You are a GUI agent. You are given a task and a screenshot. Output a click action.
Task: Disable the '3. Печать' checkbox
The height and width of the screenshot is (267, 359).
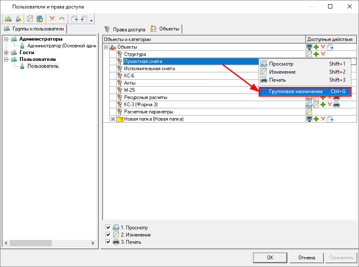108,242
